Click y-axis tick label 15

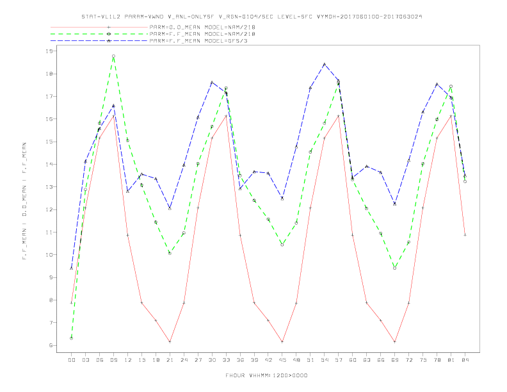(x=49, y=142)
